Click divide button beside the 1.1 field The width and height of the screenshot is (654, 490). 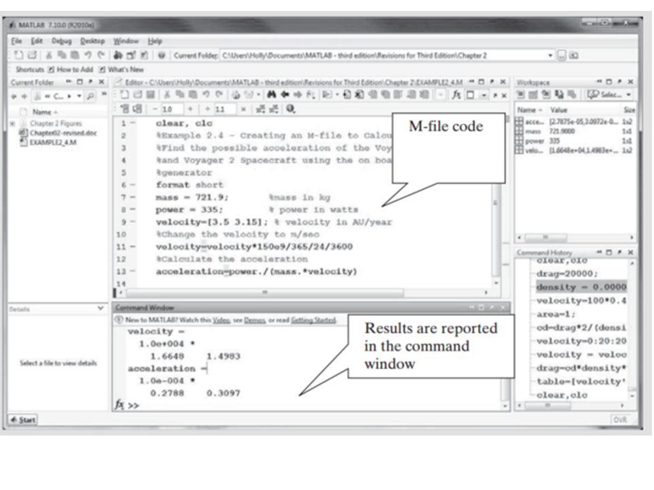pyautogui.click(x=207, y=109)
